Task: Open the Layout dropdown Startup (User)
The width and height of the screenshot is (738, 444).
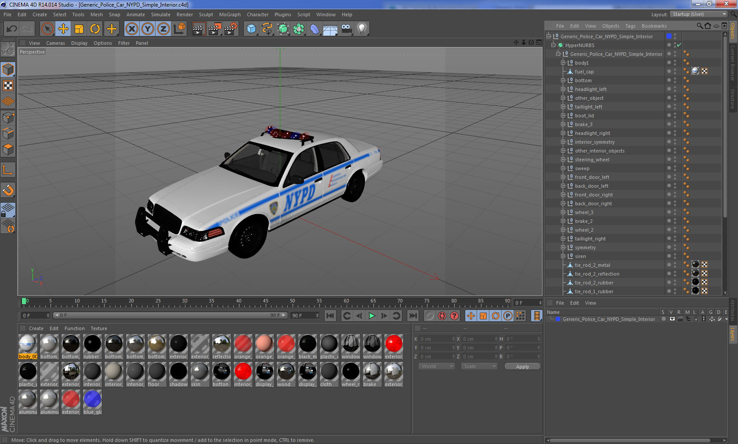Action: 699,14
